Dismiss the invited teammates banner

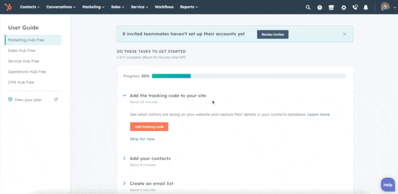point(344,34)
